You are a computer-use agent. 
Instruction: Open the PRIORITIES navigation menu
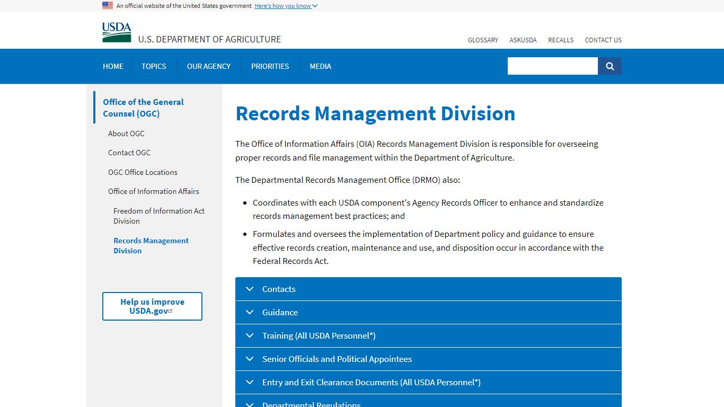pyautogui.click(x=270, y=66)
